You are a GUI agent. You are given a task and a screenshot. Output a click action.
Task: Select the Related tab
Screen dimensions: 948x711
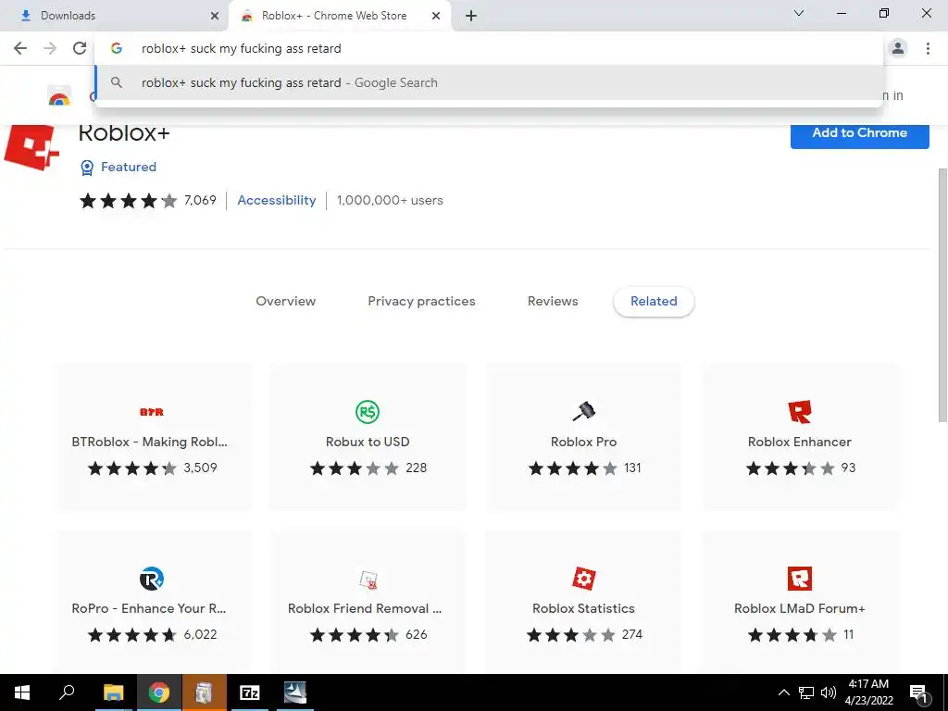[654, 301]
